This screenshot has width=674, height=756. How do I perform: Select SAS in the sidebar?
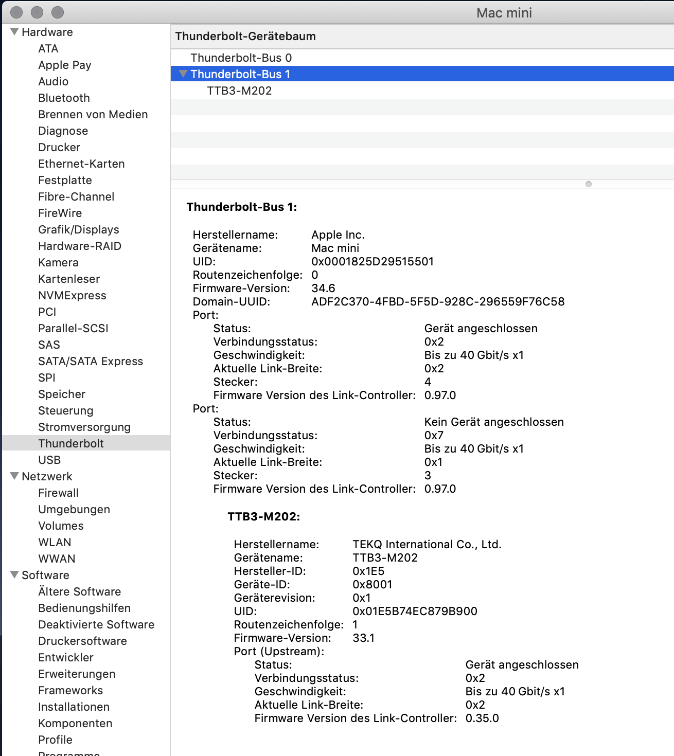(x=49, y=345)
